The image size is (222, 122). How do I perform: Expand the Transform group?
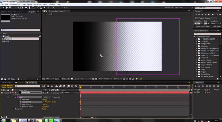[x=13, y=109]
